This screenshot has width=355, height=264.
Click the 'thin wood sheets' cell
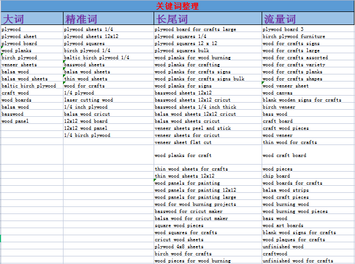[109, 79]
